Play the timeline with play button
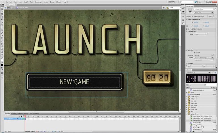218x133 pixels. [x=30, y=132]
